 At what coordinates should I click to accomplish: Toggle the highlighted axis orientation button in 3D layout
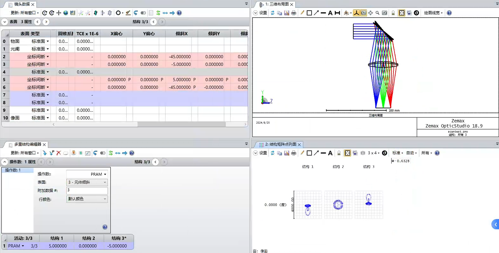click(356, 13)
